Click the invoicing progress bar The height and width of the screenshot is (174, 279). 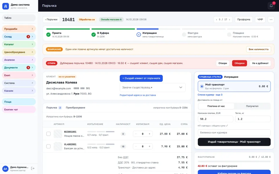click(234, 162)
